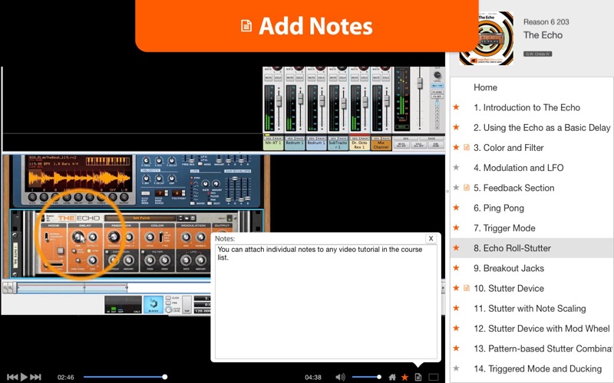Select the NN-XT 1 mixer channel
The image size is (614, 383).
(x=273, y=143)
